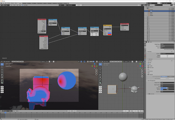Click the Zoom view icon in the left viewport
The width and height of the screenshot is (175, 120).
(x=96, y=70)
